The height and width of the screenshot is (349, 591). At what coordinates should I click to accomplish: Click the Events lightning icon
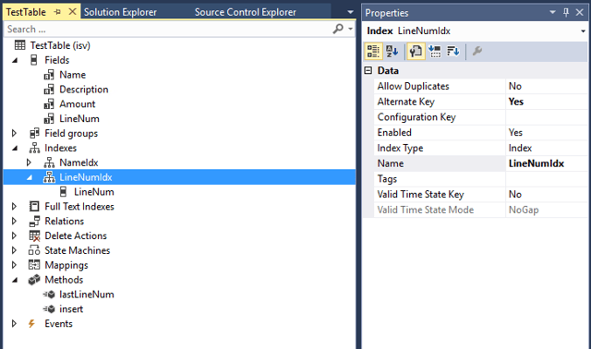[32, 323]
